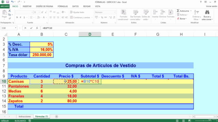The image size is (218, 122).
Task: Click the Eliminar cells icon
Action: click(x=163, y=12)
